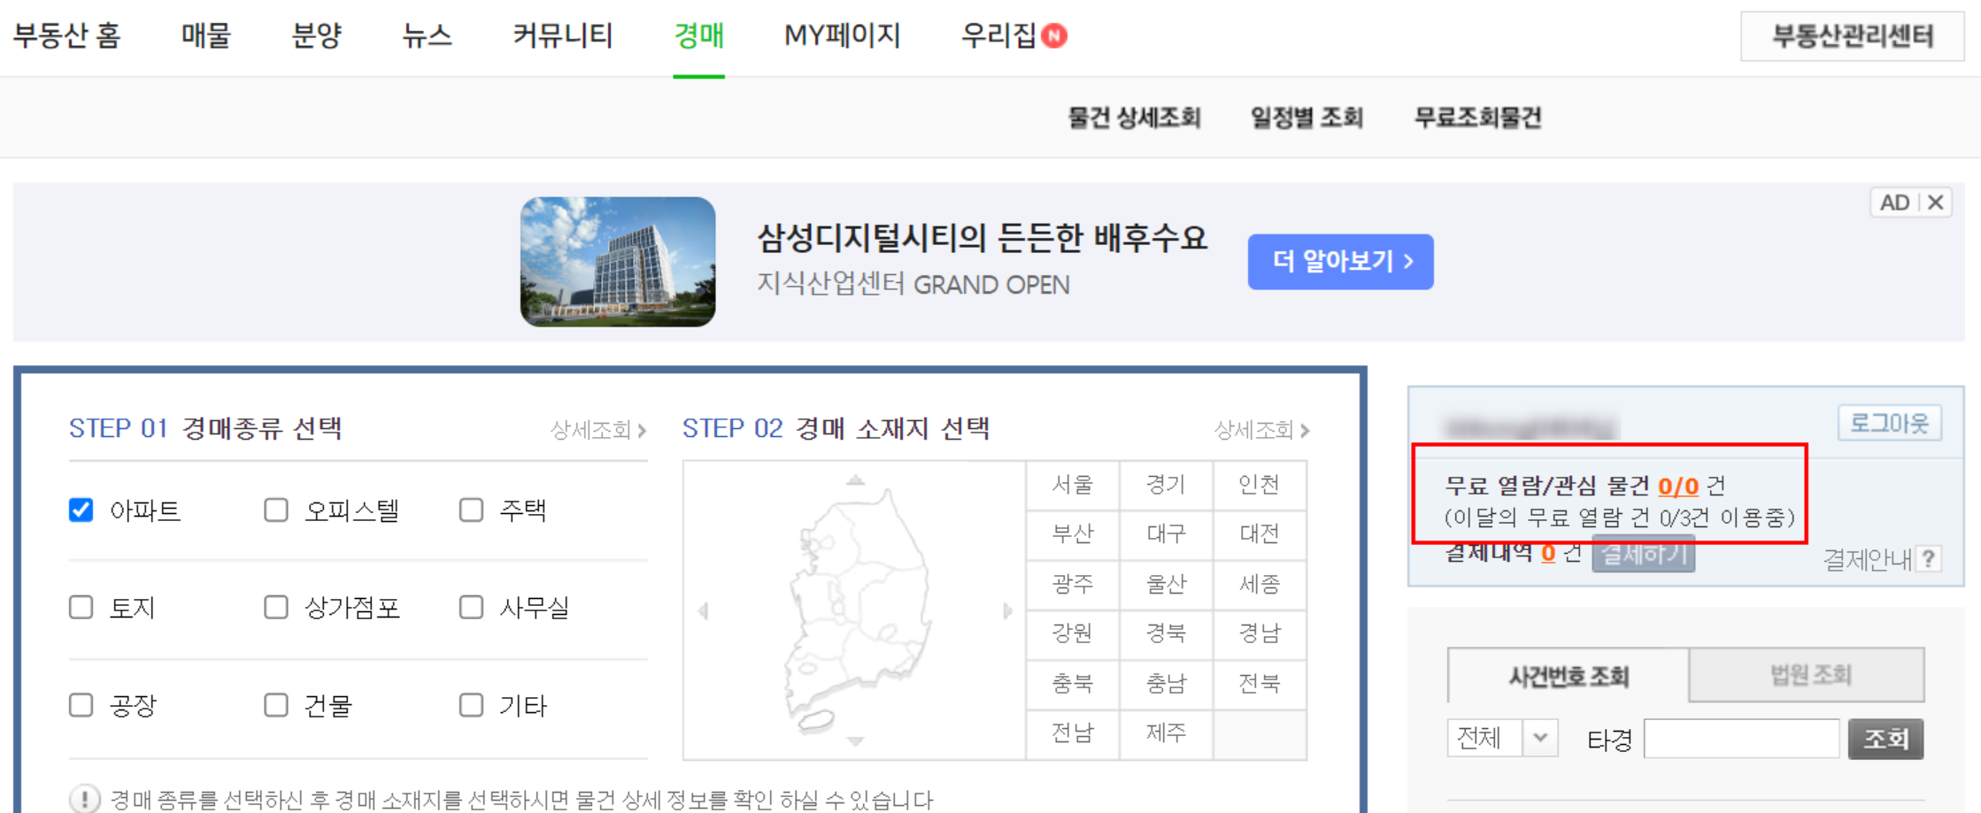Check the 토지 checkbox
The image size is (1981, 813).
[x=81, y=607]
